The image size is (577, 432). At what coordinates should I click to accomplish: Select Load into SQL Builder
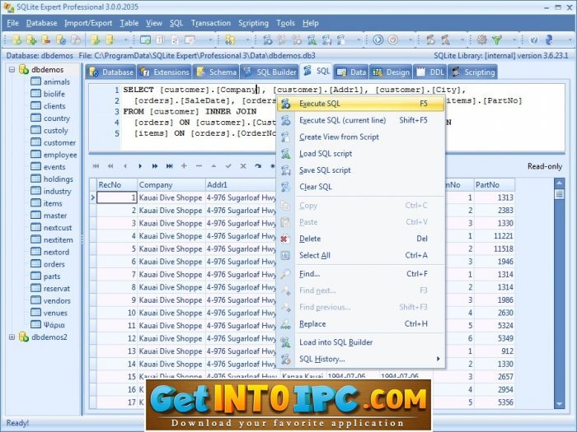(x=360, y=342)
